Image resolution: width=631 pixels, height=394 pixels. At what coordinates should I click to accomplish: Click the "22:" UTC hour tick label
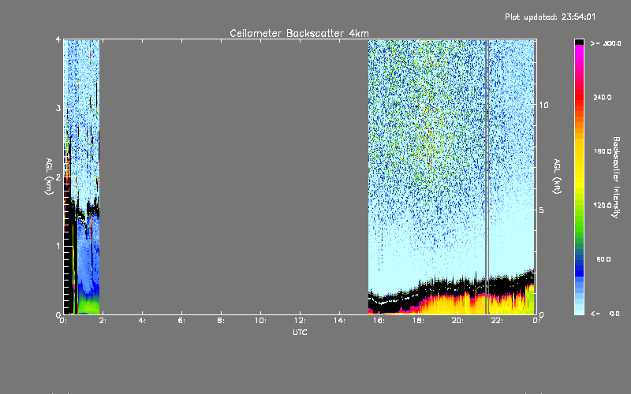(497, 321)
